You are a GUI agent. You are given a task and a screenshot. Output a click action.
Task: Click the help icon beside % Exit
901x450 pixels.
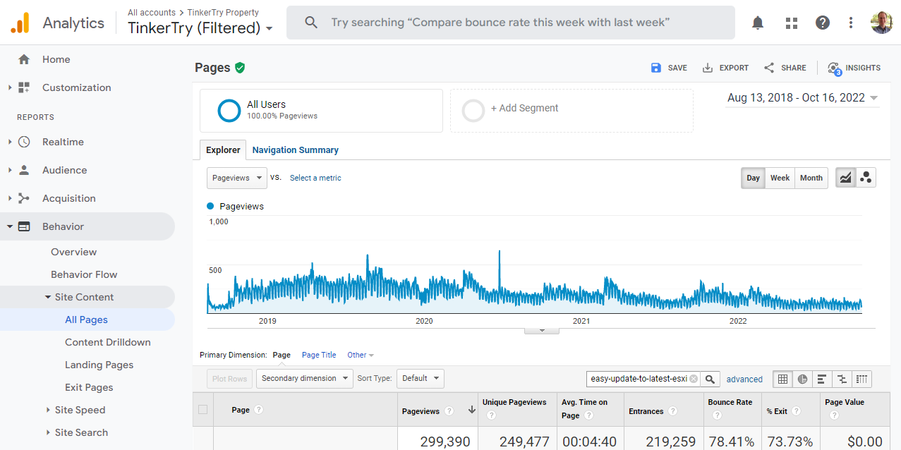pos(796,411)
